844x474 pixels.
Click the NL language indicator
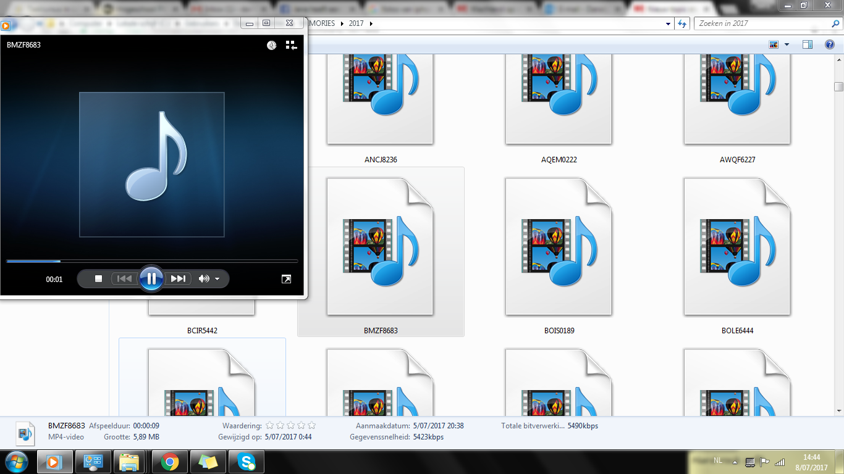pos(717,460)
